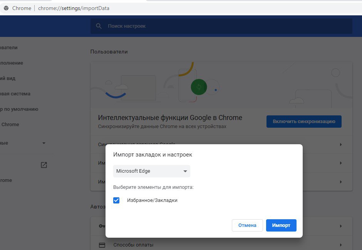362x250 pixels.
Task: Click the chrome://settings/importData address bar
Action: [x=74, y=8]
